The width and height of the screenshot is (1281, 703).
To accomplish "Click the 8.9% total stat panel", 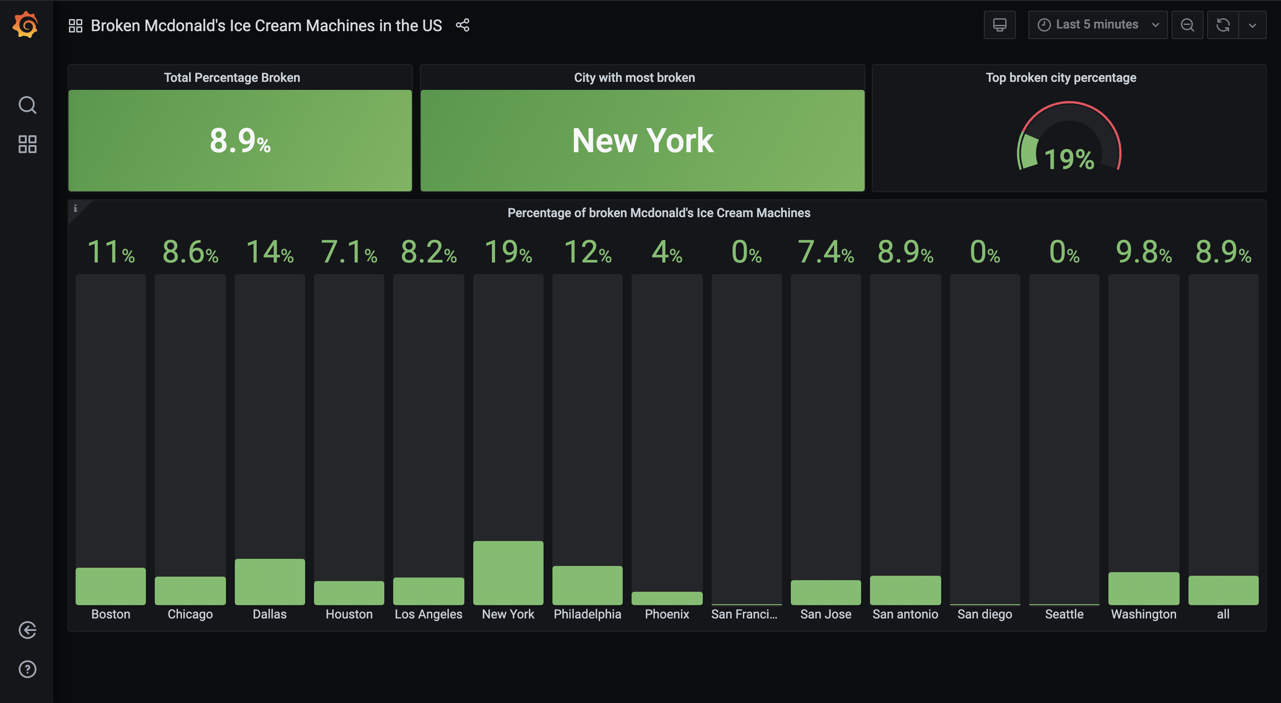I will click(240, 141).
